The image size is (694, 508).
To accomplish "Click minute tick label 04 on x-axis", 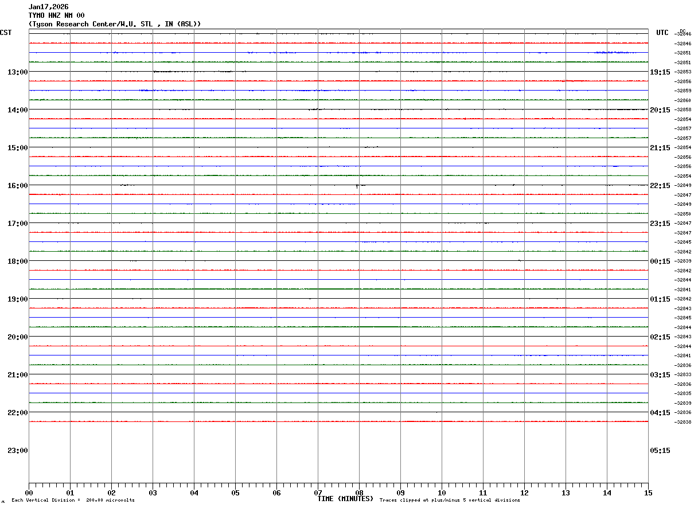I will click(194, 493).
